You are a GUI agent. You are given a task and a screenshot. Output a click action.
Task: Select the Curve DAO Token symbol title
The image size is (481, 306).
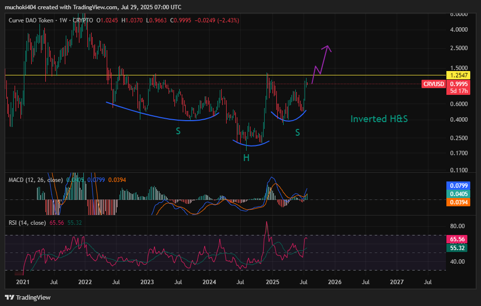click(31, 20)
